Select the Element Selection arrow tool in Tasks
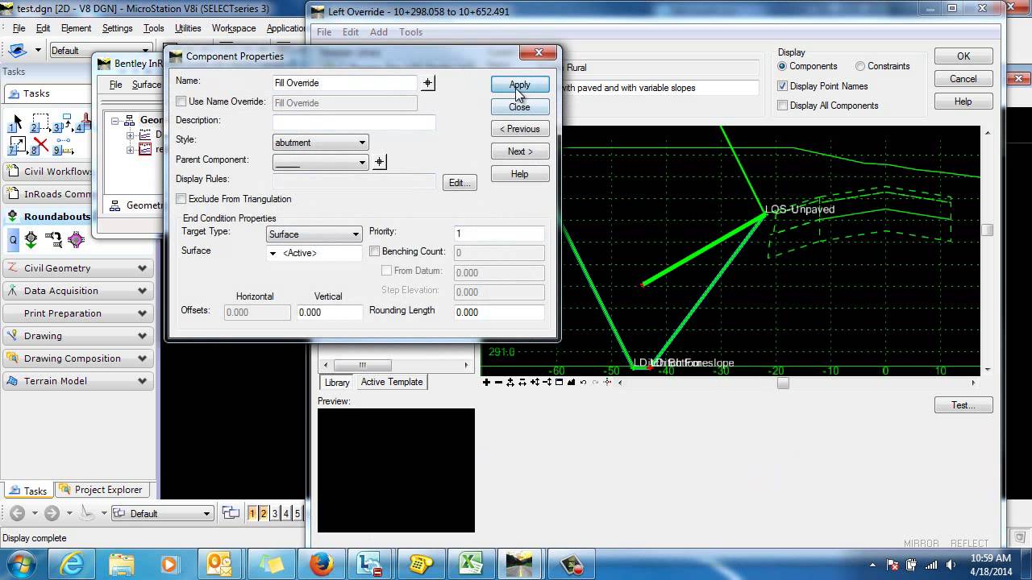The image size is (1032, 580). pyautogui.click(x=16, y=123)
